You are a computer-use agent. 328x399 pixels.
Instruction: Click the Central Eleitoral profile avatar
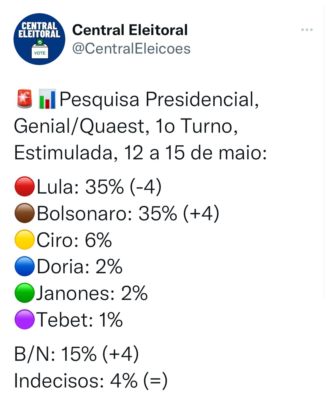(x=39, y=39)
